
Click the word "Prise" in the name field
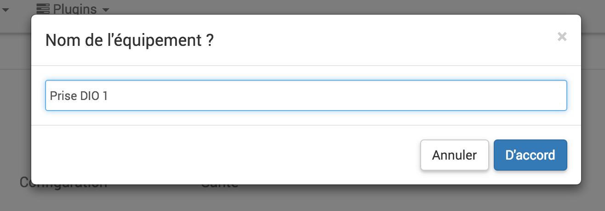point(60,96)
